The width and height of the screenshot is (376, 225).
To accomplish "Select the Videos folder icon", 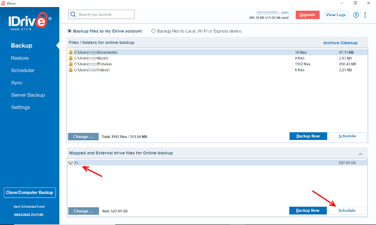I will click(71, 70).
